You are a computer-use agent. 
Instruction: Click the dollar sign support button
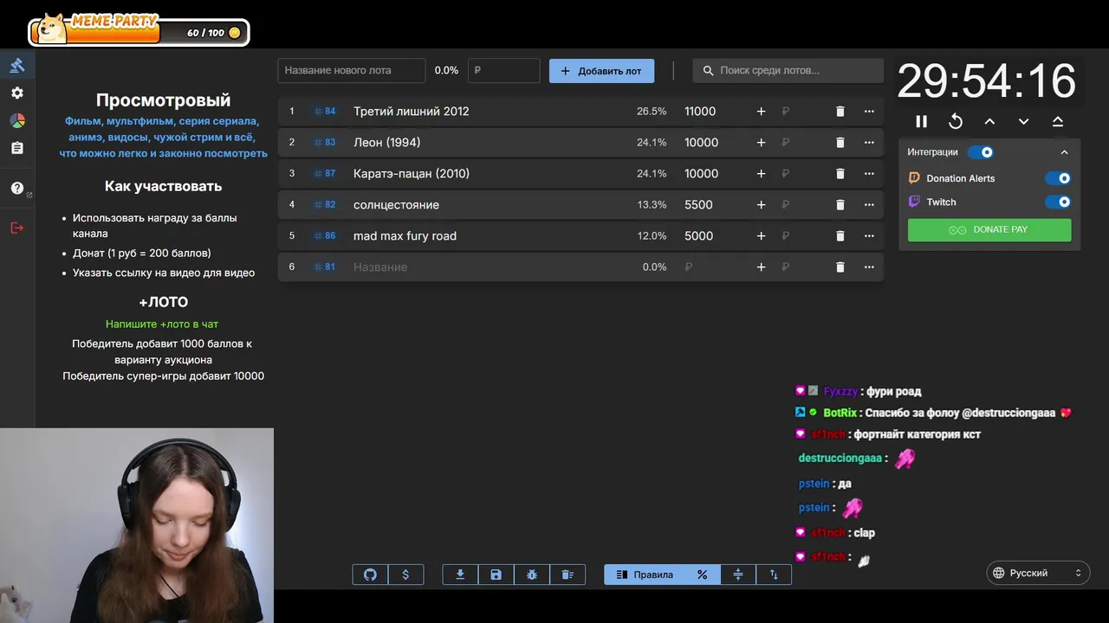coord(405,575)
